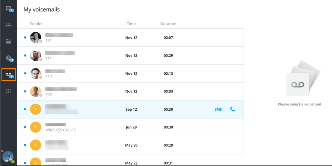Sort voicemails by Duration column header

tap(168, 24)
